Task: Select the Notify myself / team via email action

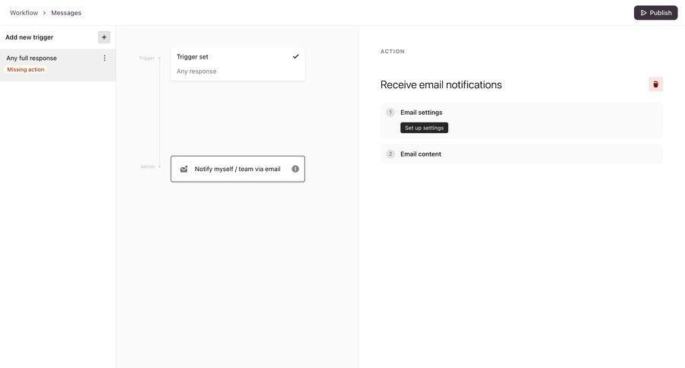Action: tap(237, 169)
